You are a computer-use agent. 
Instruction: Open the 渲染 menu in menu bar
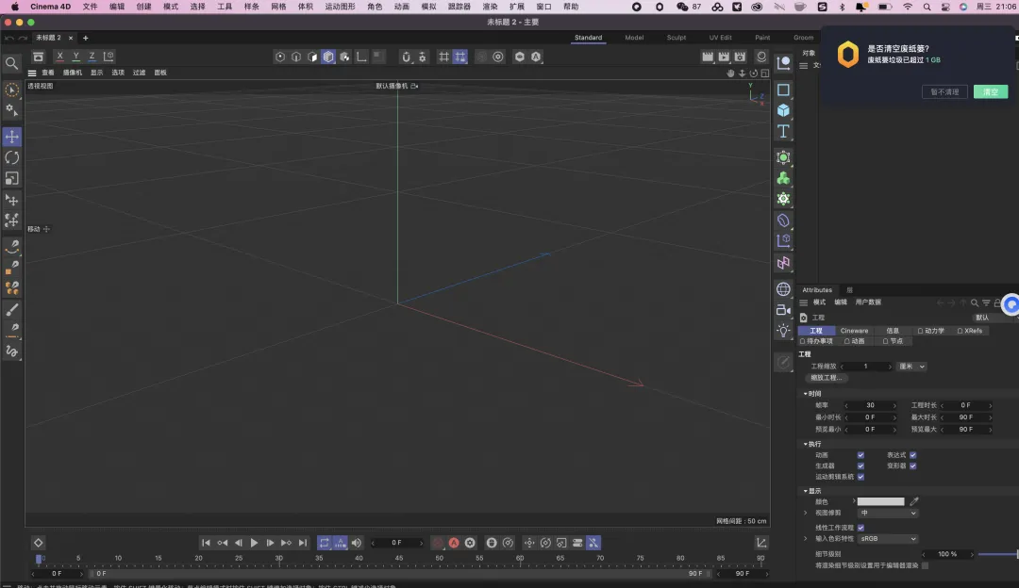tap(490, 7)
